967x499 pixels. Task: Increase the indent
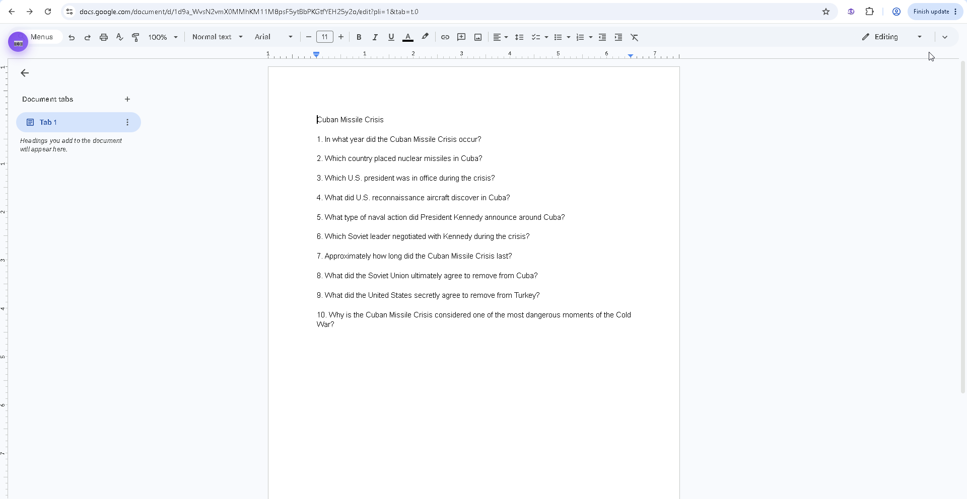[618, 37]
